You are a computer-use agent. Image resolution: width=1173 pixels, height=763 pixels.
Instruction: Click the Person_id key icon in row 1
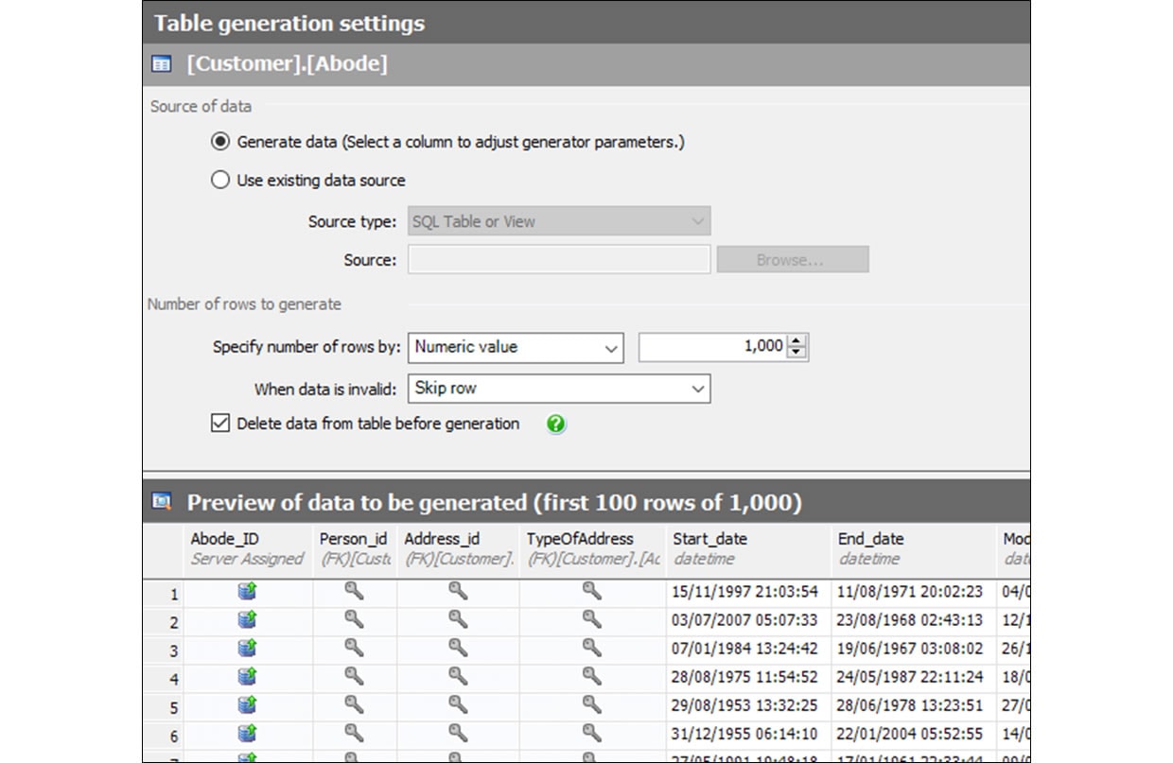point(355,592)
